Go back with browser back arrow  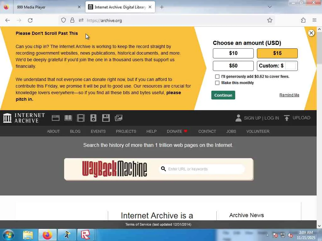8,20
